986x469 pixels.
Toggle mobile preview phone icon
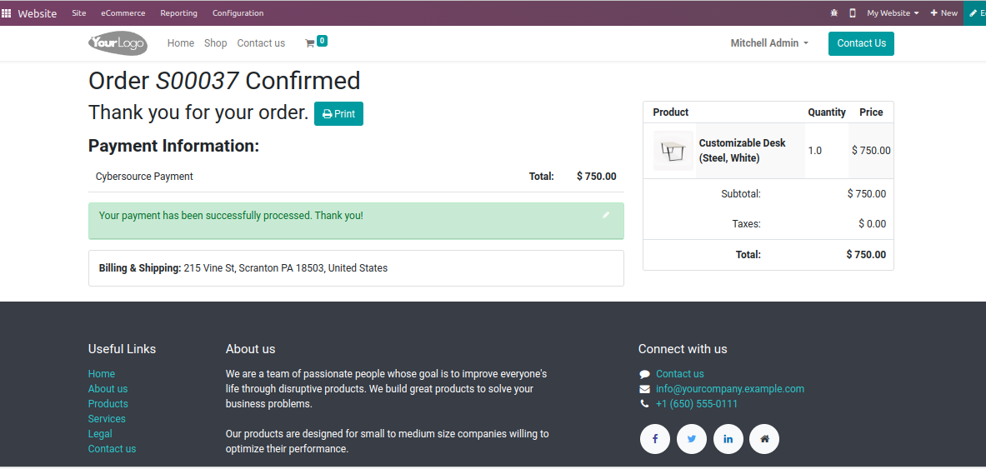click(853, 13)
